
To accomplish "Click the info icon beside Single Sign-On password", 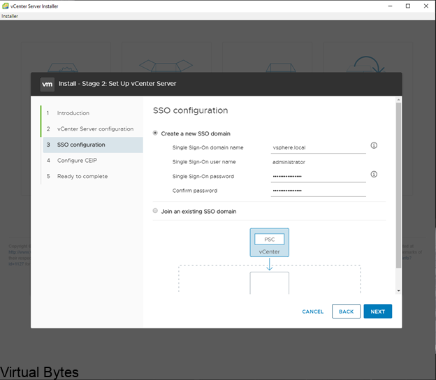I will pos(374,175).
